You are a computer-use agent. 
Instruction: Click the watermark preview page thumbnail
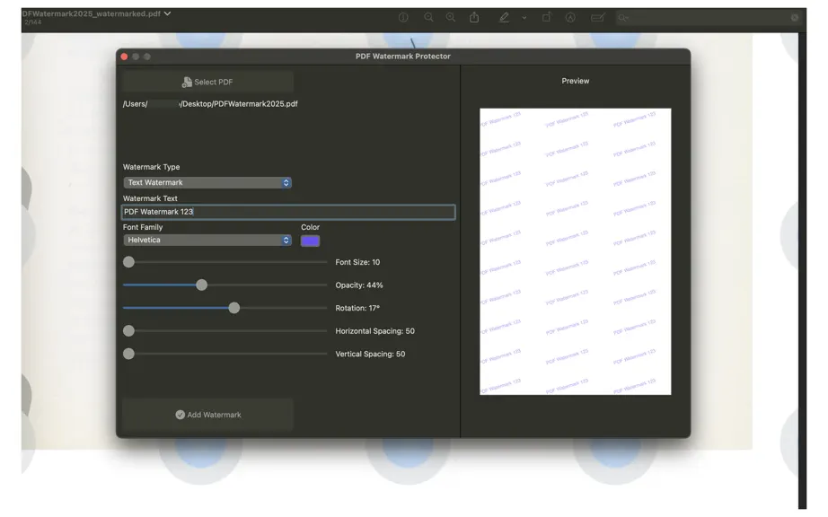[x=575, y=251]
